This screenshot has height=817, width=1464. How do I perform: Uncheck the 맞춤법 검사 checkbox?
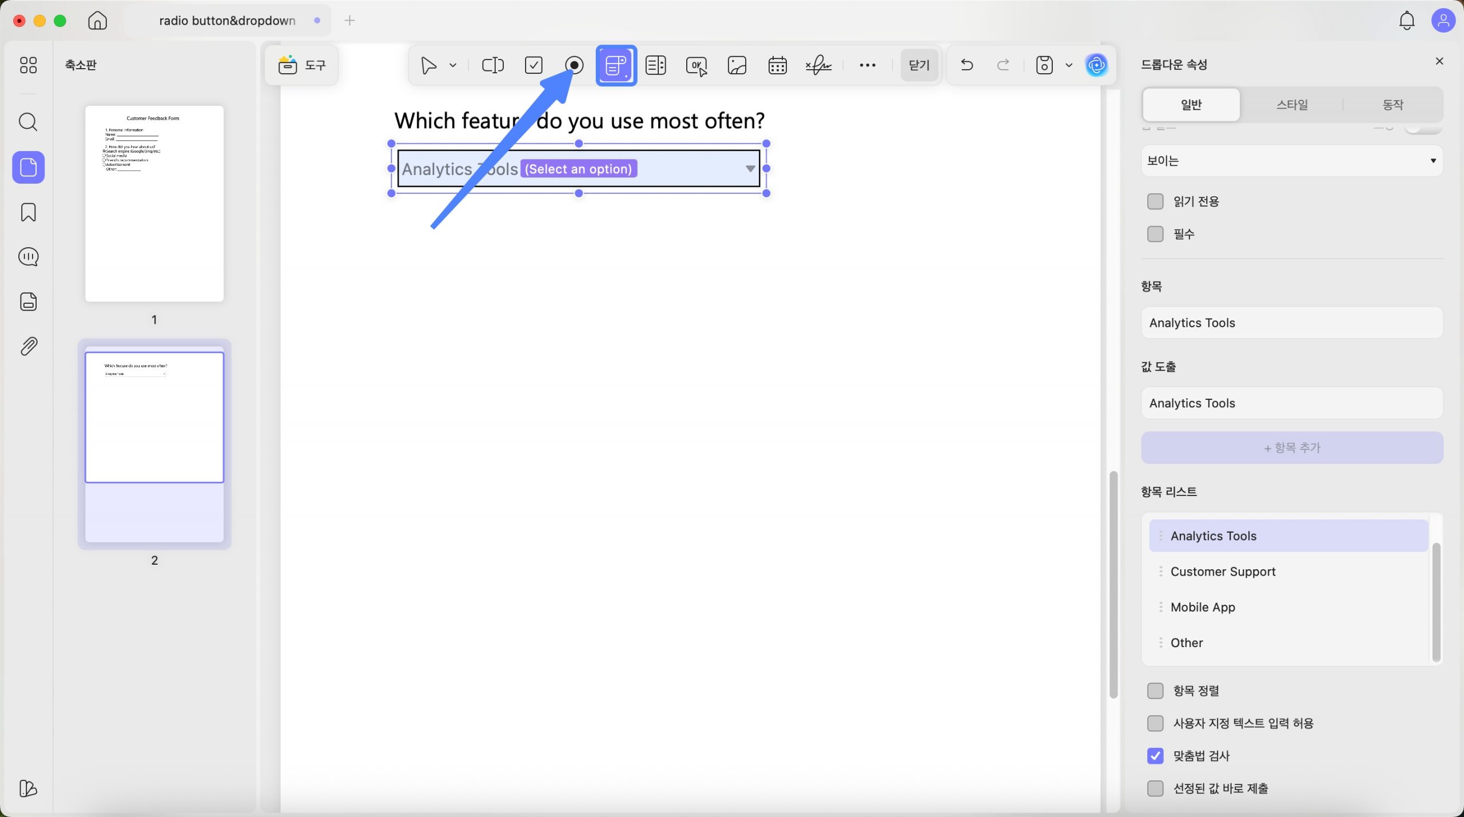(x=1155, y=756)
